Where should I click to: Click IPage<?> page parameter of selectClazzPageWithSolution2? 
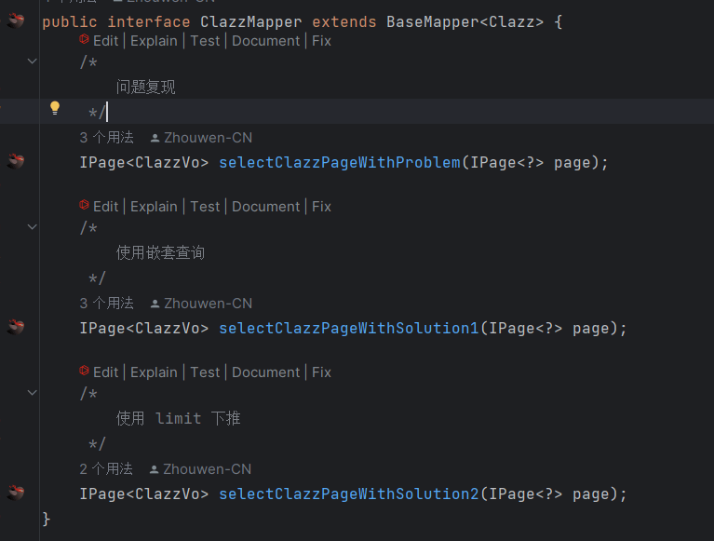548,494
